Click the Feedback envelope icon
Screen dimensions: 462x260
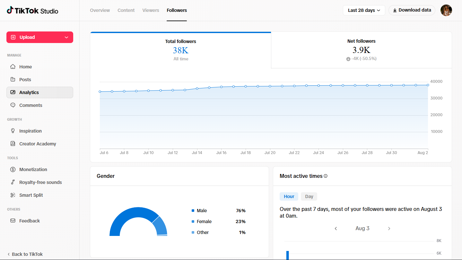pos(13,221)
